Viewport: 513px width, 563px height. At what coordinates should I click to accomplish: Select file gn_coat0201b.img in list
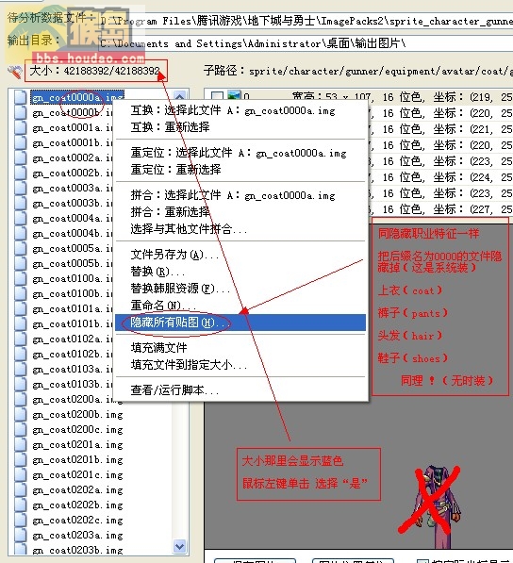pos(77,459)
